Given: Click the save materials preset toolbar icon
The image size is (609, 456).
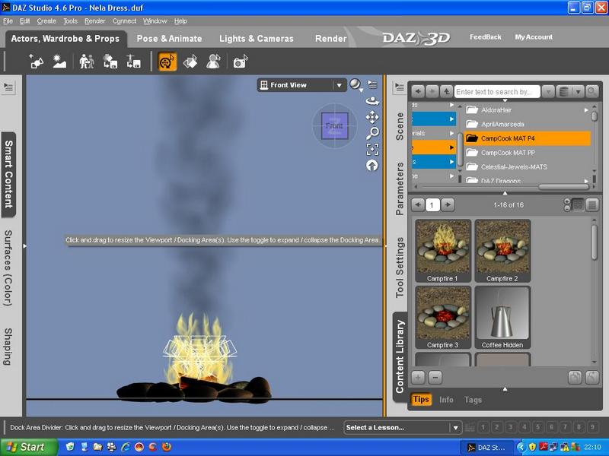Looking at the screenshot, I should click(110, 62).
